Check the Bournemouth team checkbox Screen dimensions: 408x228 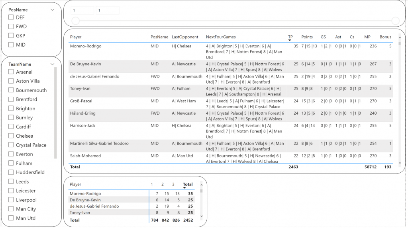click(11, 90)
